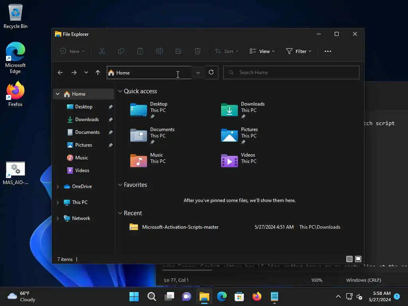The image size is (408, 306).
Task: Refresh the Home view
Action: tap(211, 73)
